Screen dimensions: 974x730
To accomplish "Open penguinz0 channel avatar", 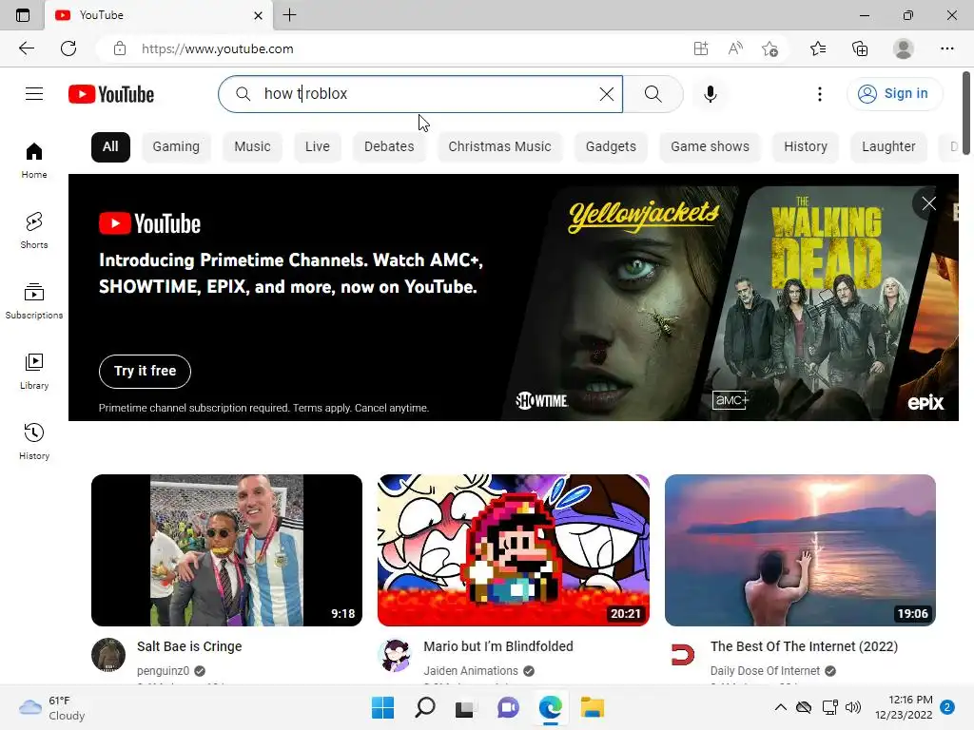I will point(108,654).
